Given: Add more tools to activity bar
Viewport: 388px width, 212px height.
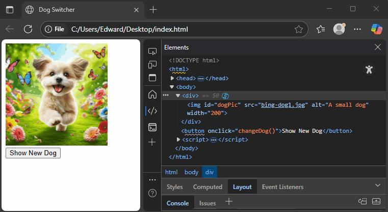Looking at the screenshot, I should pos(152,142).
